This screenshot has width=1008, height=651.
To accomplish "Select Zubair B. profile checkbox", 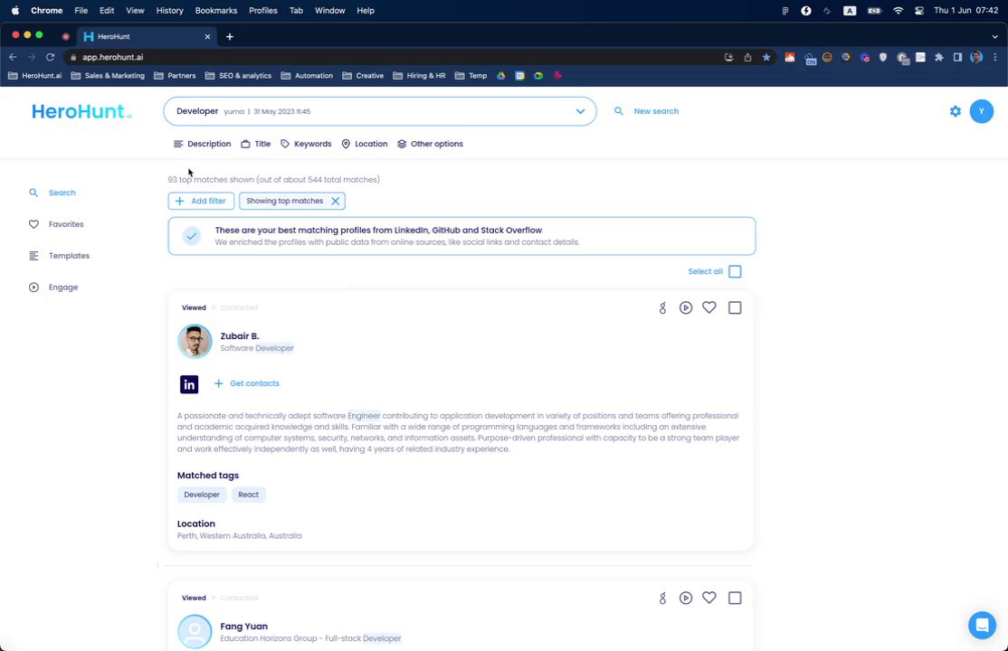I will coord(735,307).
